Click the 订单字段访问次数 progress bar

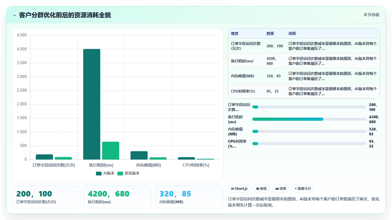309,107
